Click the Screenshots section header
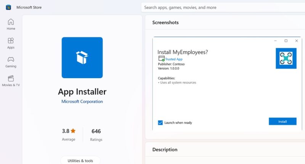 pos(165,23)
